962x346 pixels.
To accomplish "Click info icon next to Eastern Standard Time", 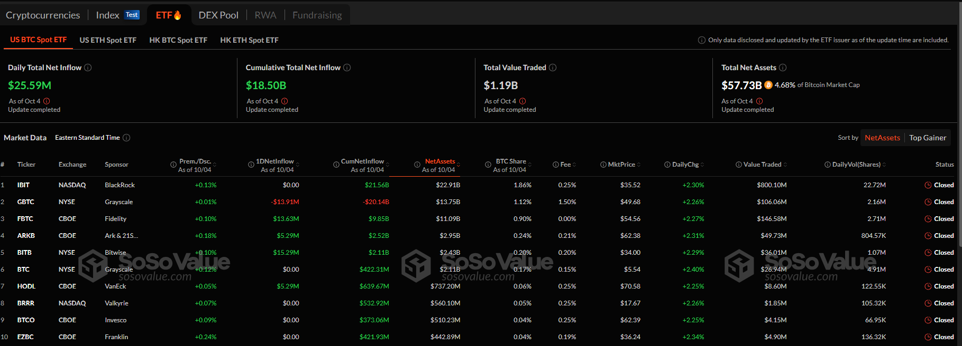I will click(x=126, y=138).
